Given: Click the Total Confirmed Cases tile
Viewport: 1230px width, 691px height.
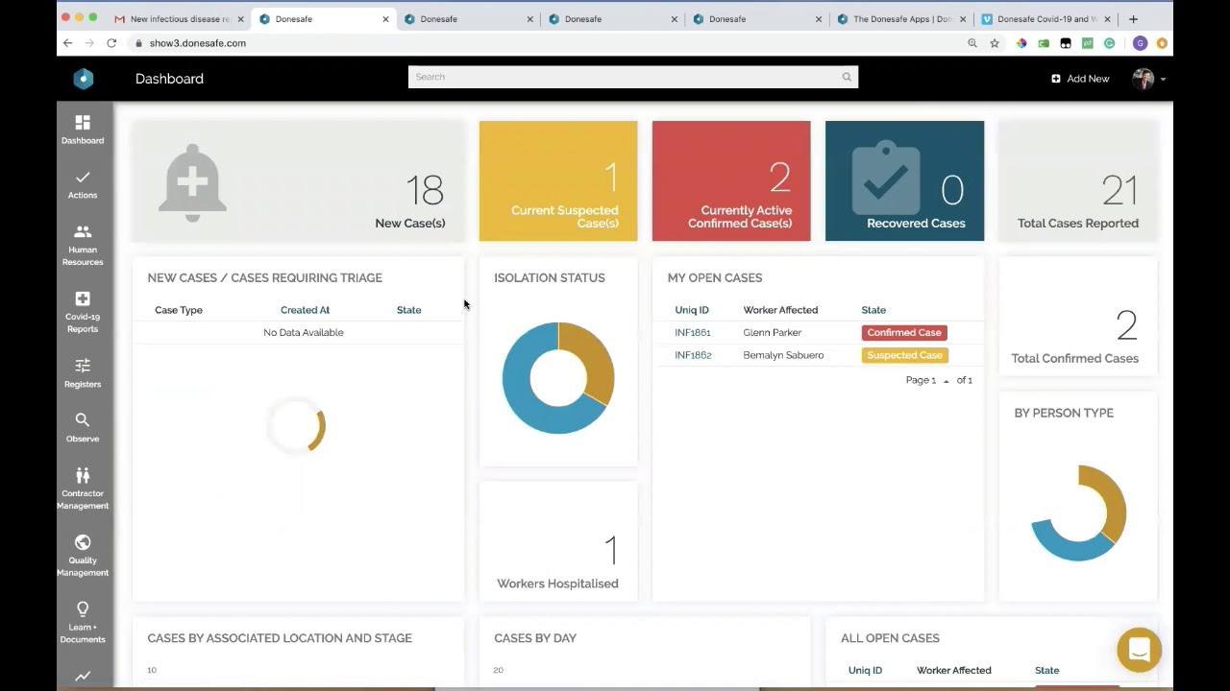Looking at the screenshot, I should (x=1078, y=317).
